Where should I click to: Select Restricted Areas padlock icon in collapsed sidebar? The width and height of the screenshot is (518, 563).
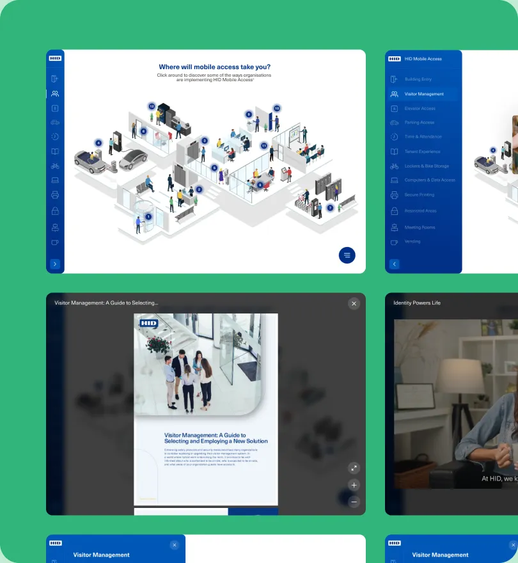click(x=55, y=210)
